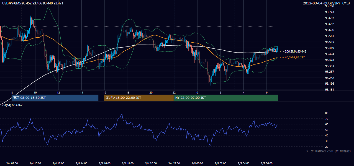
Task: Click the 93.333 price axis label
Action: click(329, 66)
